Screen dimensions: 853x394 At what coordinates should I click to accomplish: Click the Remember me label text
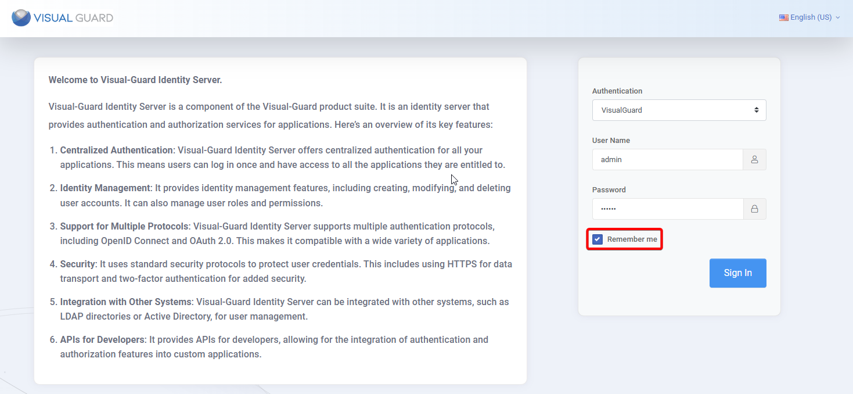[x=632, y=239]
